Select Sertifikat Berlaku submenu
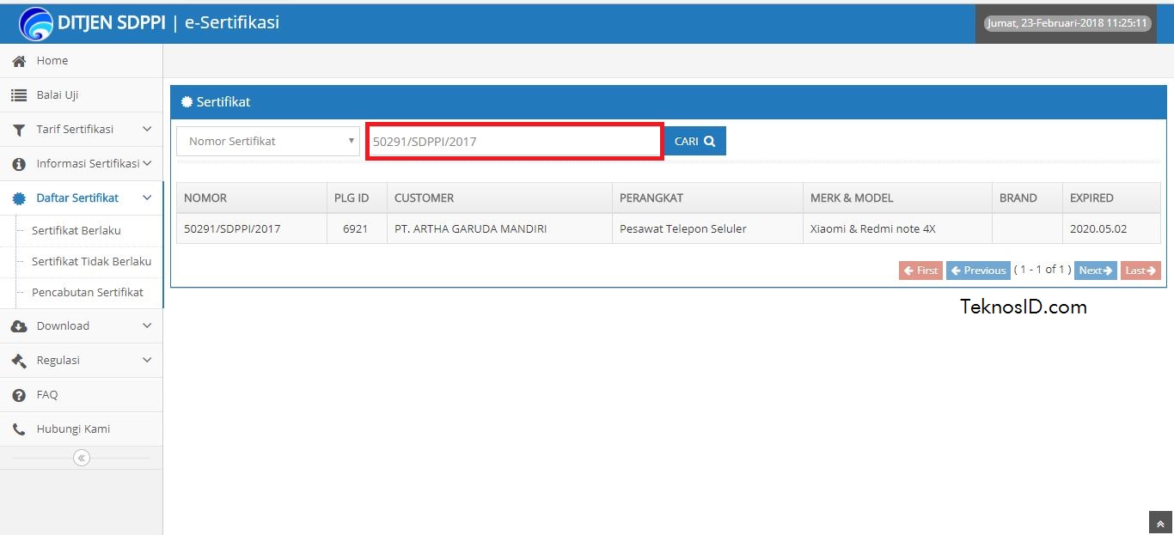Viewport: 1174px width, 535px height. 76,230
